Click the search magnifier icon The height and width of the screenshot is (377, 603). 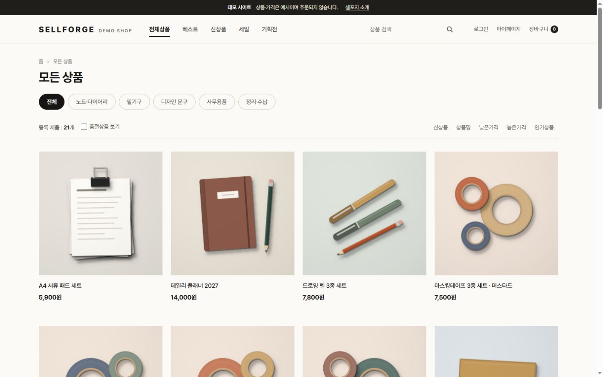(449, 29)
